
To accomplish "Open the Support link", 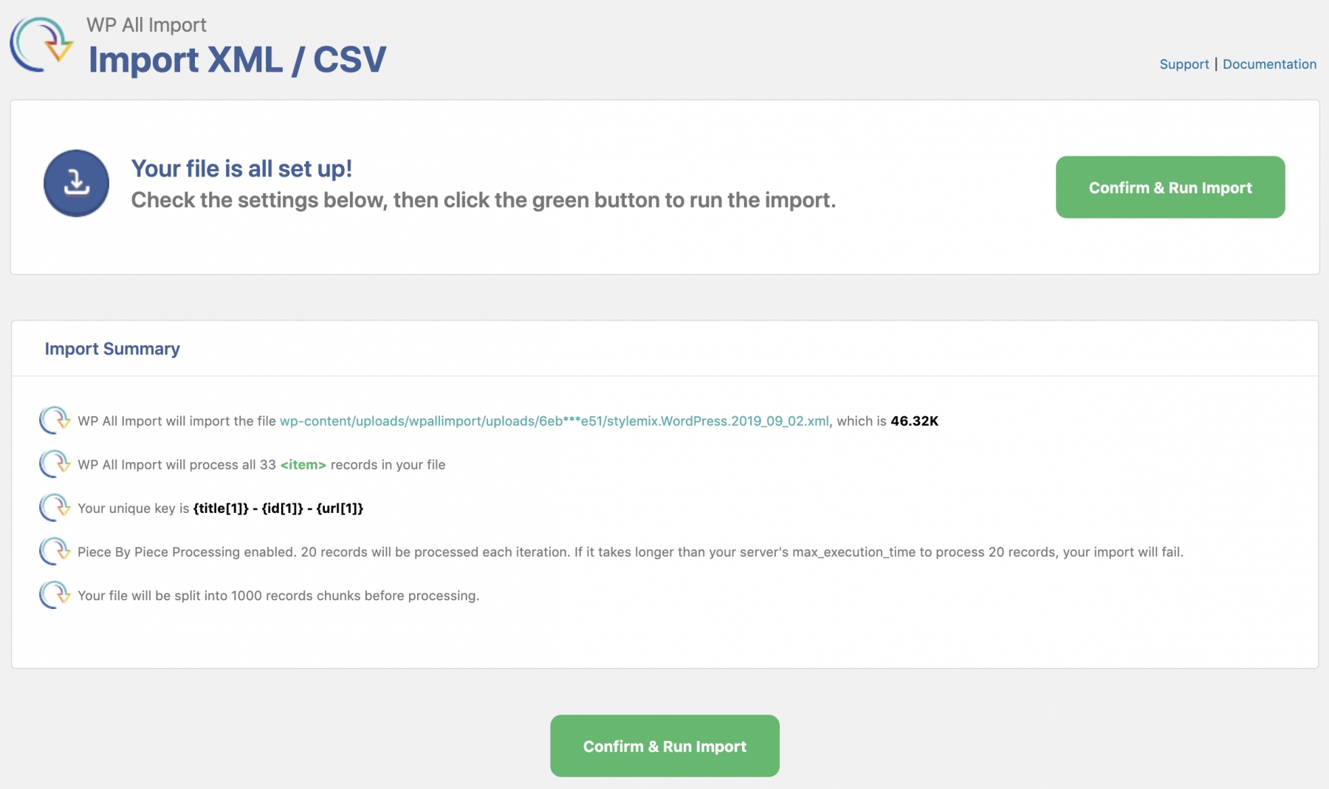I will pos(1184,64).
